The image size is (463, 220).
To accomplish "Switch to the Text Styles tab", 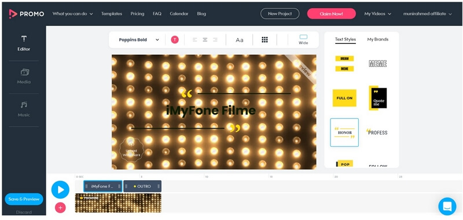I will [345, 39].
